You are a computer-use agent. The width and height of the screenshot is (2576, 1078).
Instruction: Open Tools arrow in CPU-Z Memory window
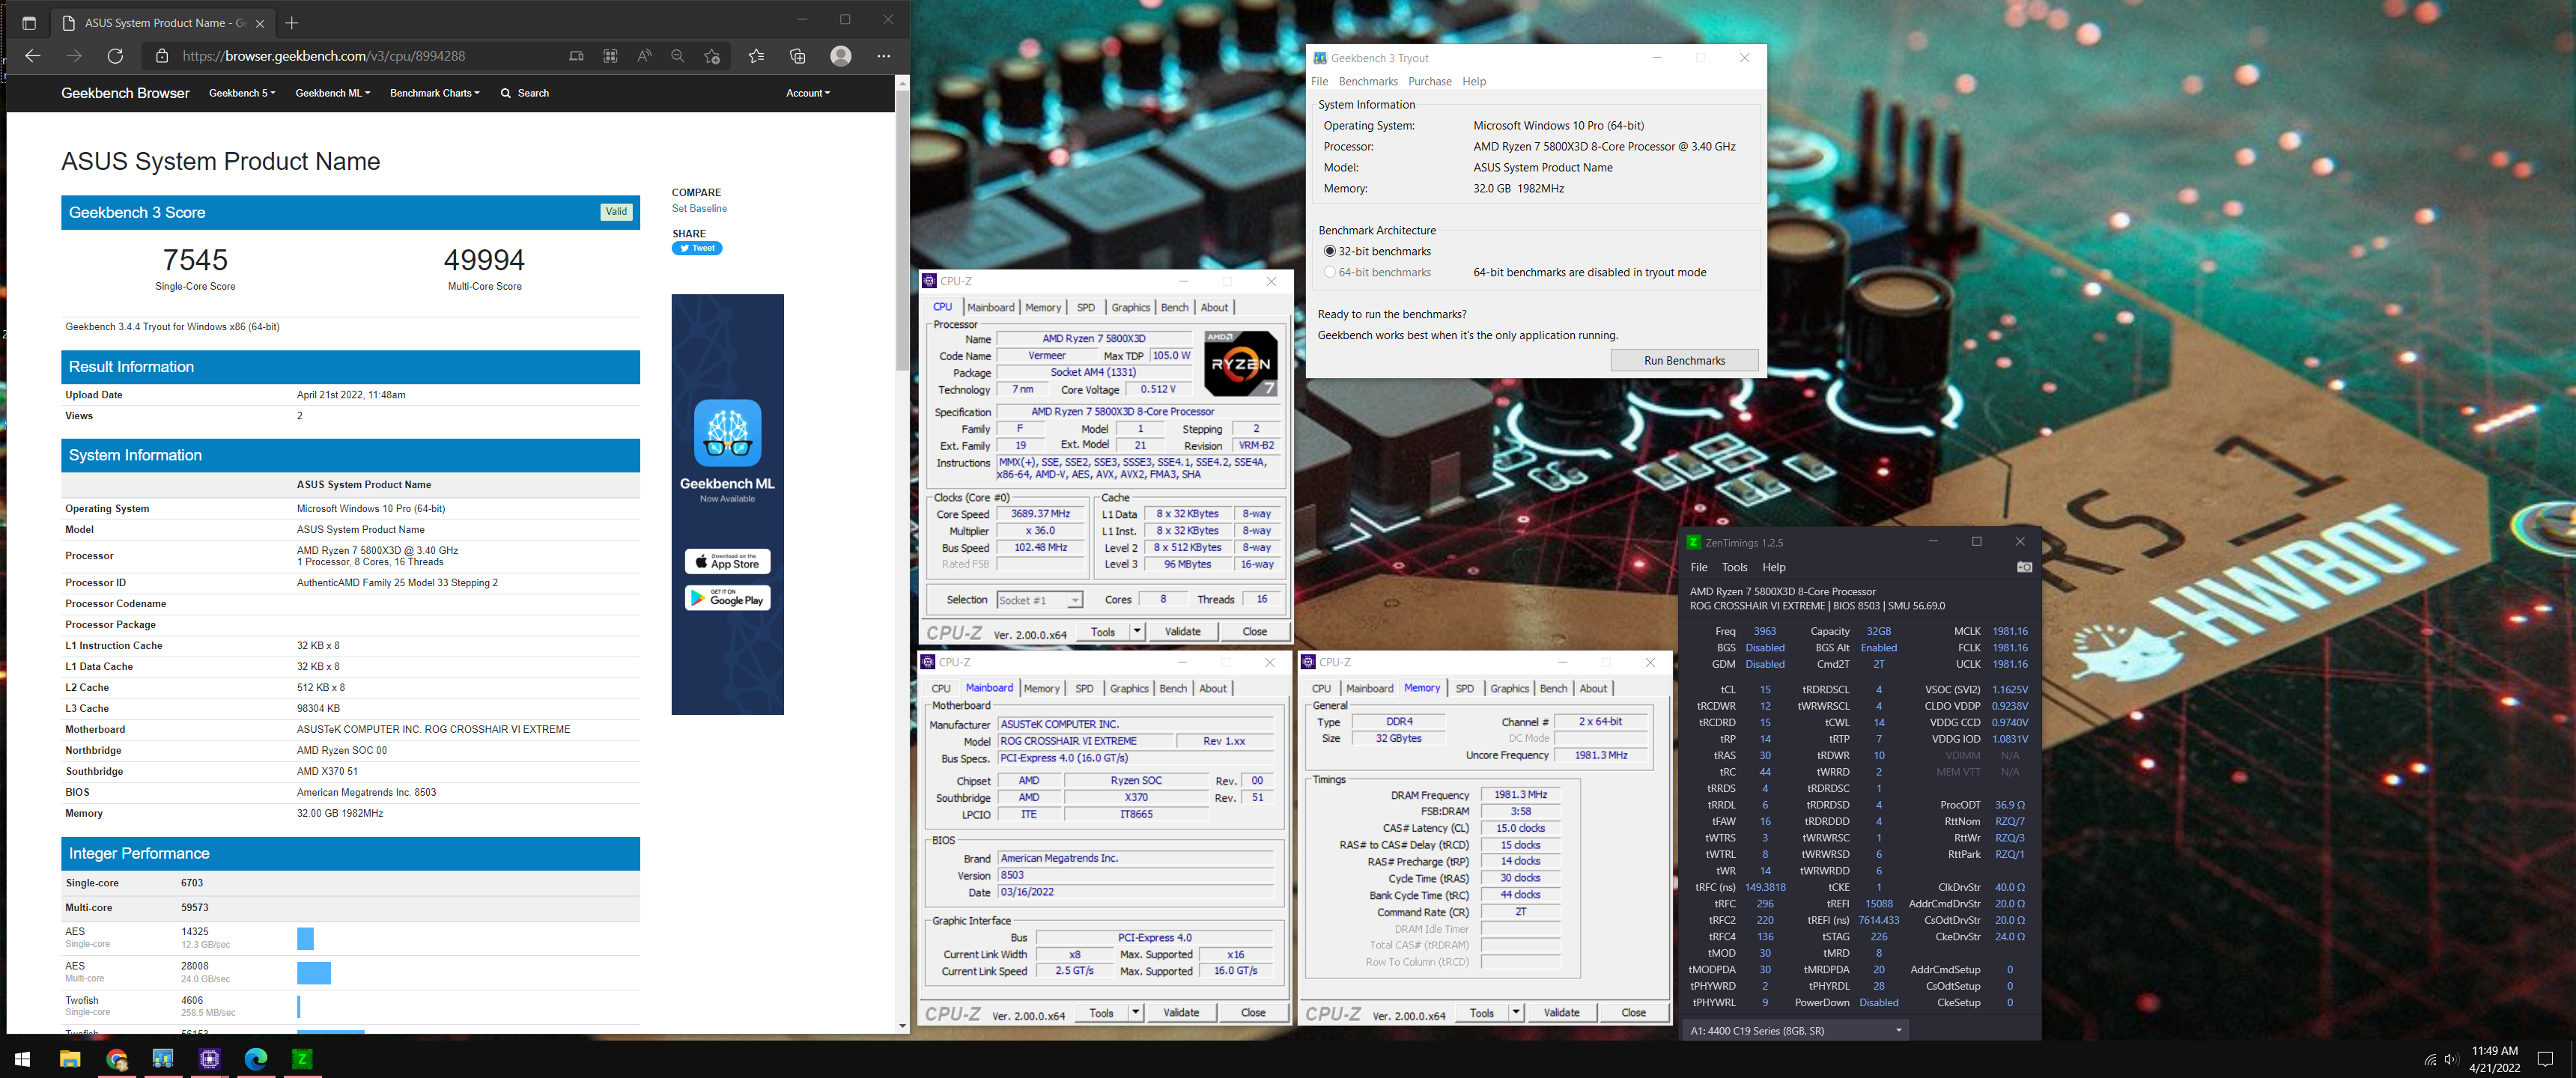1516,1012
